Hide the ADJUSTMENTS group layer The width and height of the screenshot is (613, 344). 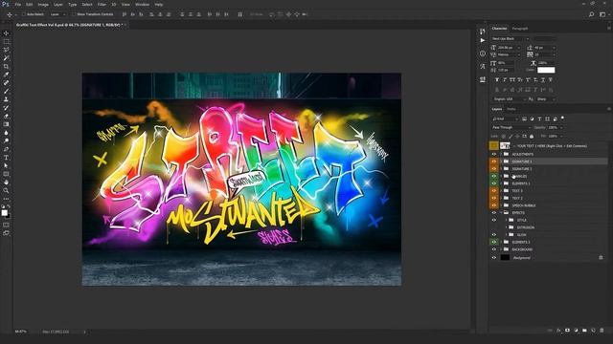tap(494, 154)
